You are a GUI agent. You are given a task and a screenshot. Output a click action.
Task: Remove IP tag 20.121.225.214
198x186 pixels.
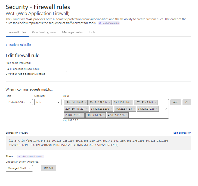tap(110, 103)
